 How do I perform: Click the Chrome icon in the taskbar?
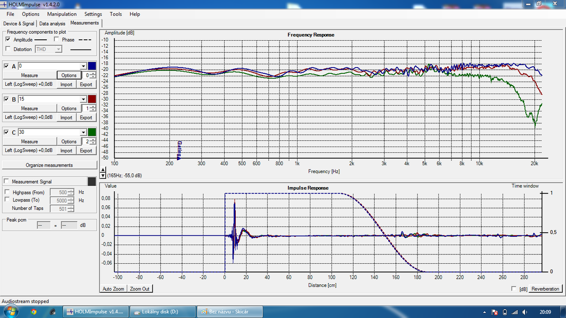tap(34, 311)
